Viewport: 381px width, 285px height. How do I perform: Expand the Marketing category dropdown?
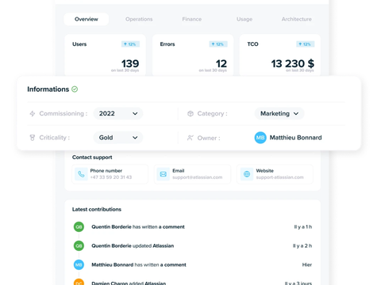279,113
